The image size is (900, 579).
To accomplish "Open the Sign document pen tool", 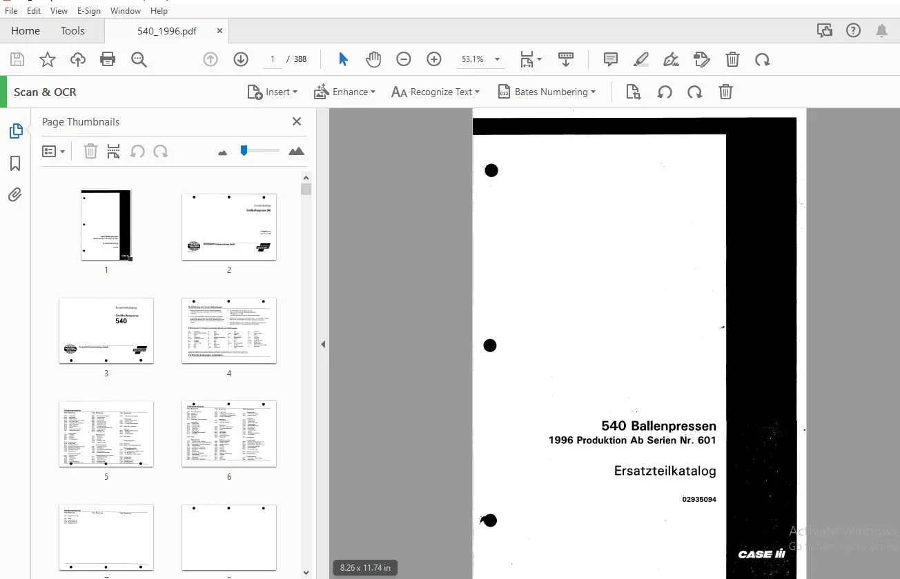I will tap(671, 60).
